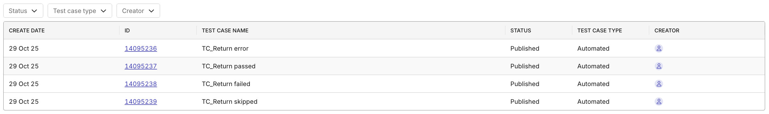Click the ID column header
769x114 pixels.
point(127,30)
